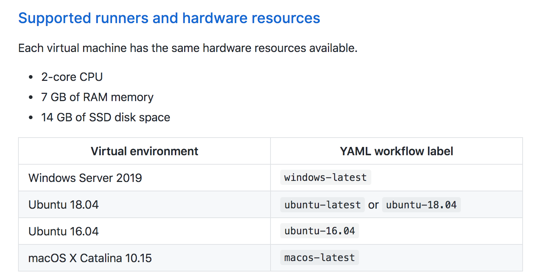The height and width of the screenshot is (278, 536).
Task: Click the YAML workflow label column header
Action: click(x=397, y=151)
